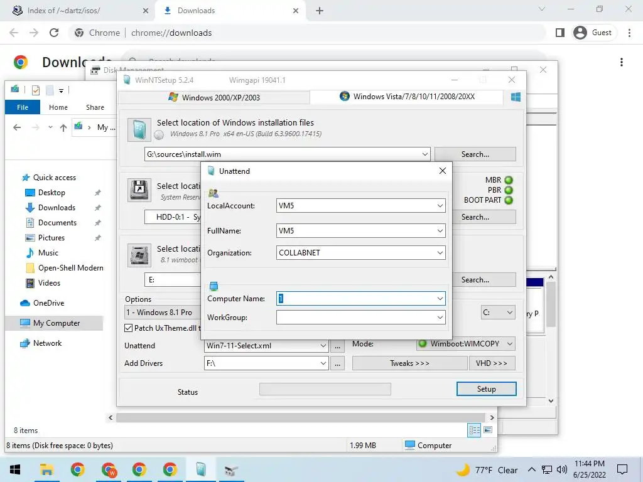
Task: Open File Explorer from taskbar
Action: coord(46,469)
